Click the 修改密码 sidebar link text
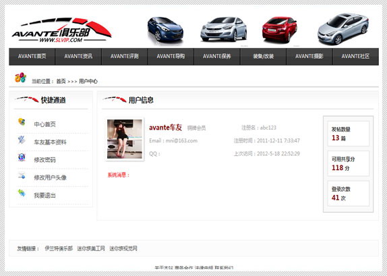The width and height of the screenshot is (387, 276). tap(44, 160)
